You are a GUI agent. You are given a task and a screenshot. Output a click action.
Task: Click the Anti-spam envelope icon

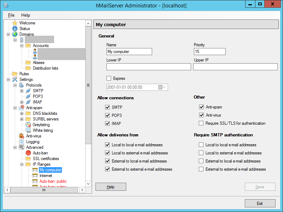click(22, 108)
